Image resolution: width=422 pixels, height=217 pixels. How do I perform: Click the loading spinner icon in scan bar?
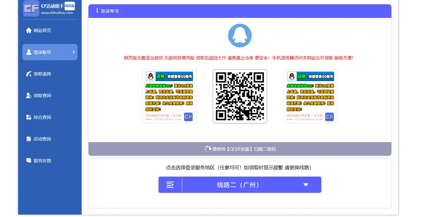208,149
